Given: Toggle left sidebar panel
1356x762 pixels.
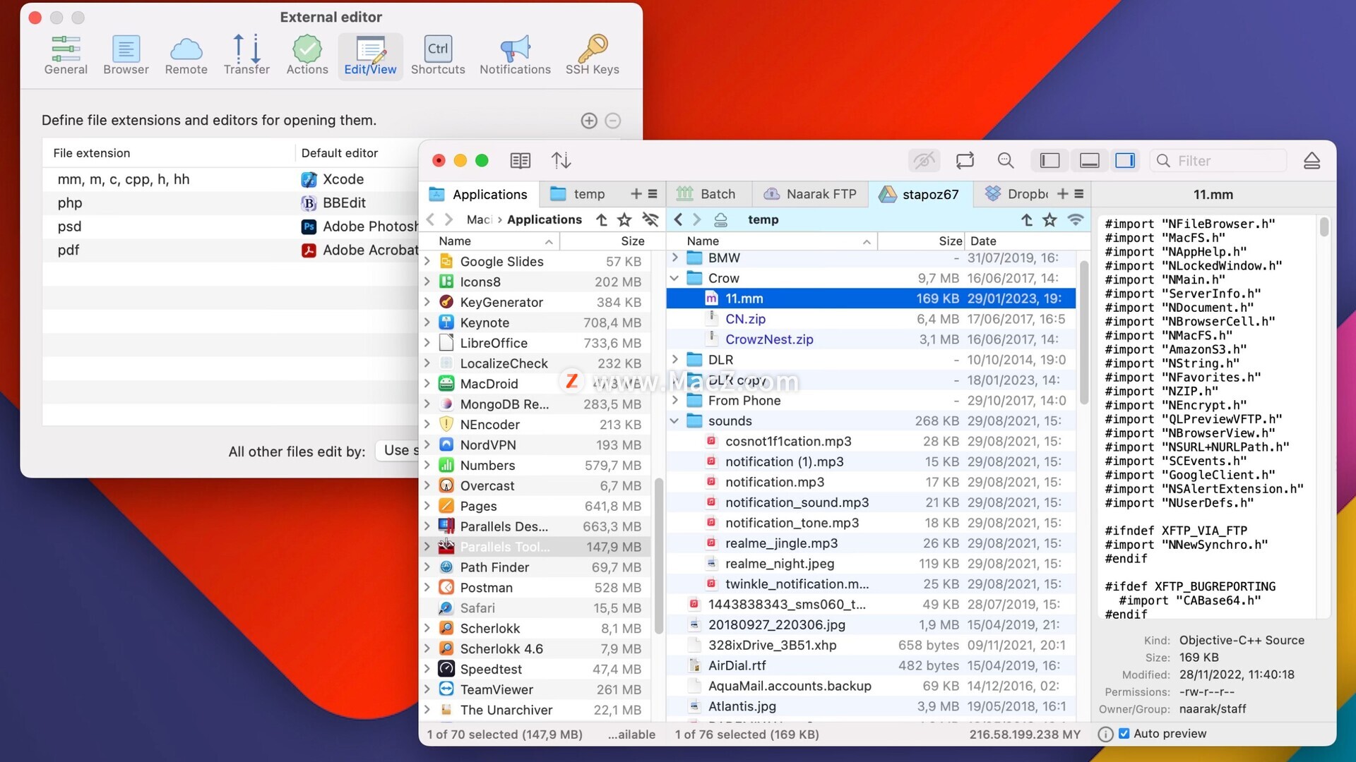Looking at the screenshot, I should click(1049, 161).
